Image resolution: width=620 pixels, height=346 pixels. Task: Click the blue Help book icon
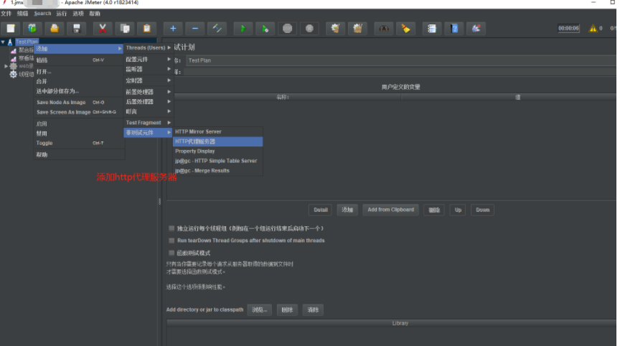pos(454,29)
